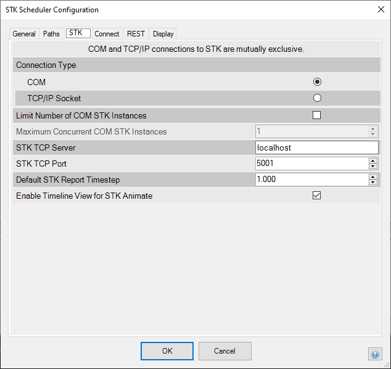Click the STK TCP Port number field
The image size is (391, 369).
coord(311,164)
